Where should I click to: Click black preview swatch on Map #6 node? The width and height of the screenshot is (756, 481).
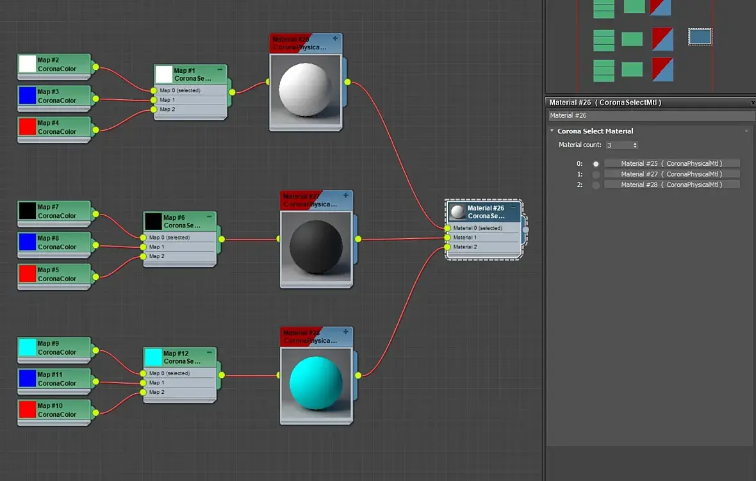(153, 221)
